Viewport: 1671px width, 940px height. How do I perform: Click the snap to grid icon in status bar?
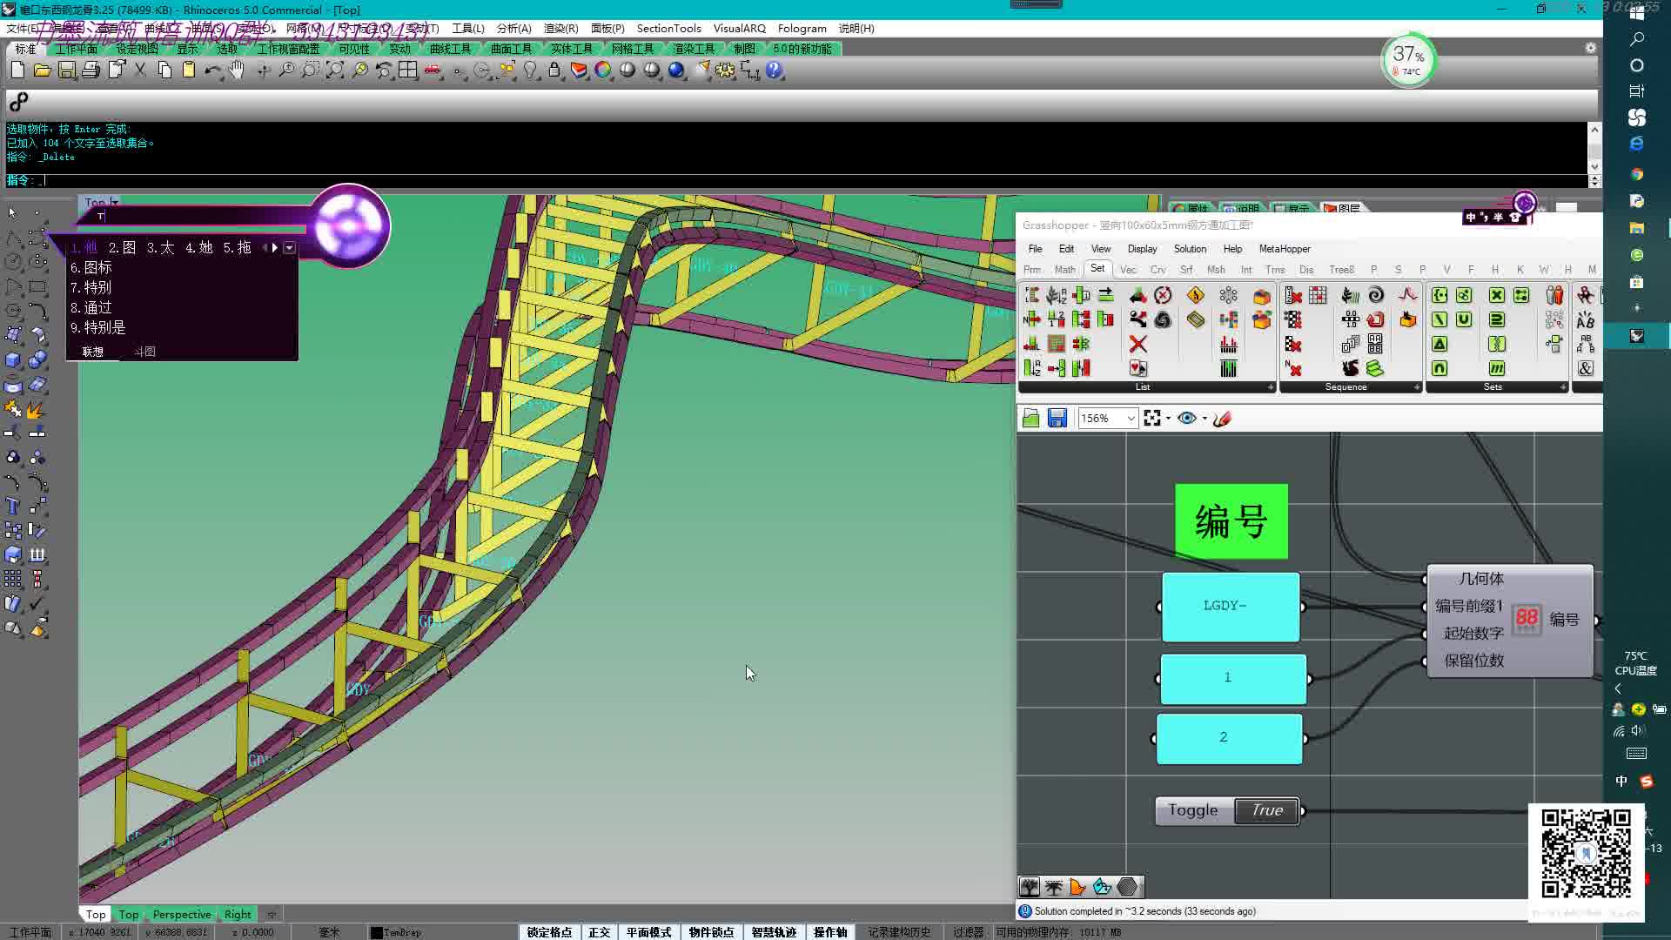point(550,930)
